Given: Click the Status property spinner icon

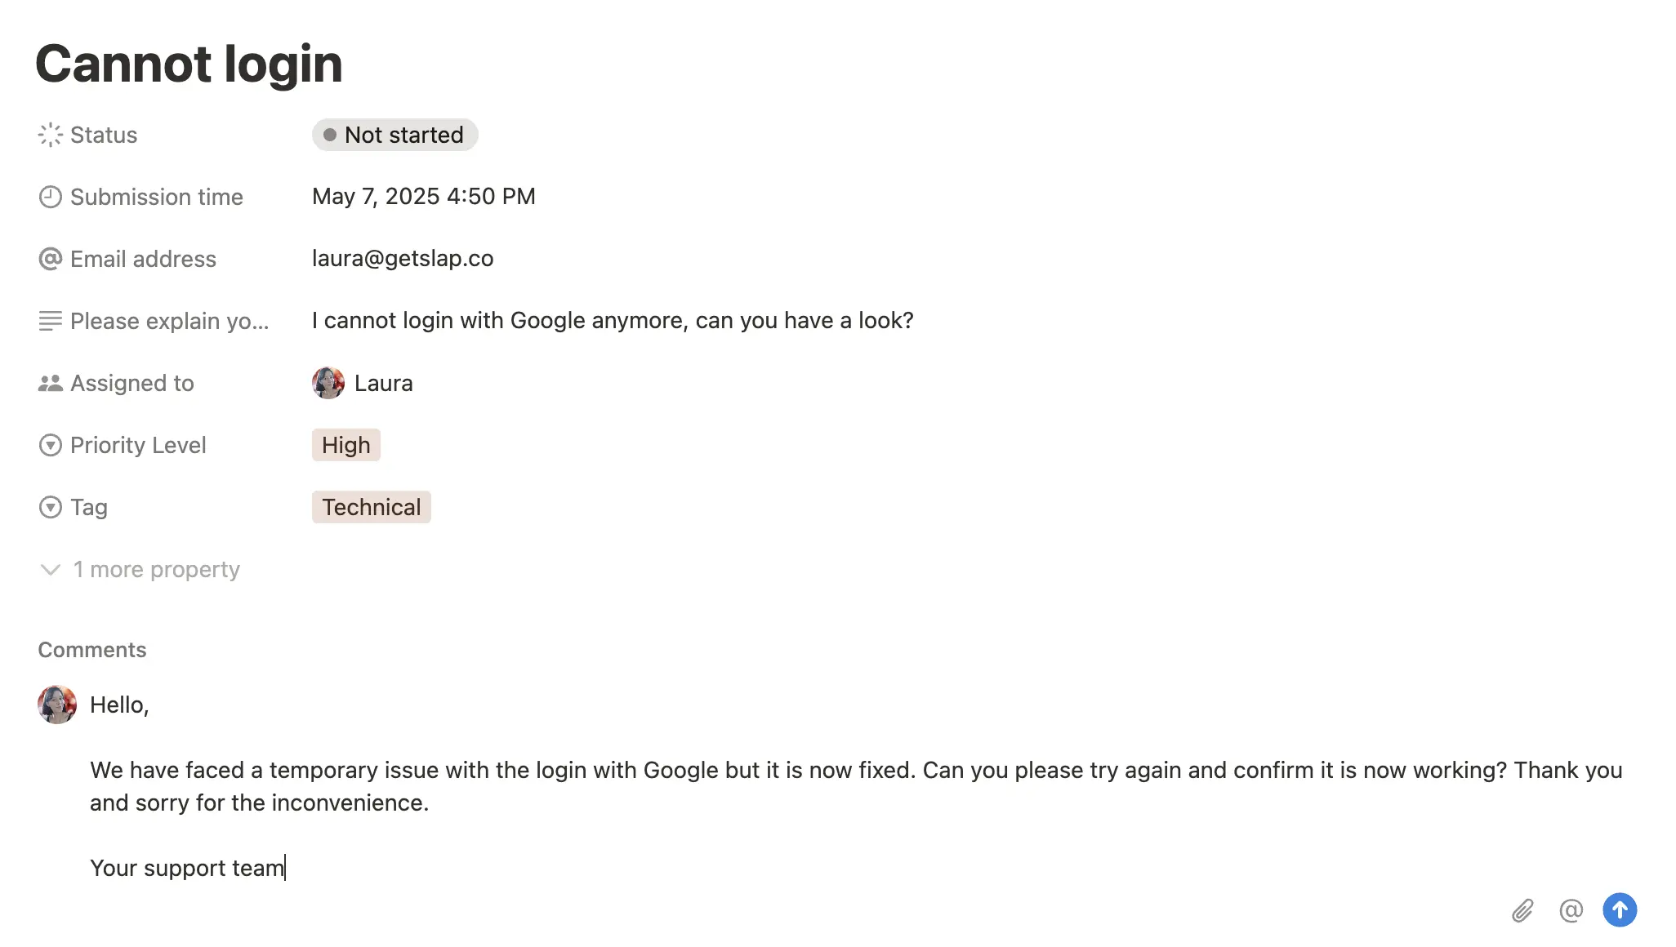Looking at the screenshot, I should [51, 135].
